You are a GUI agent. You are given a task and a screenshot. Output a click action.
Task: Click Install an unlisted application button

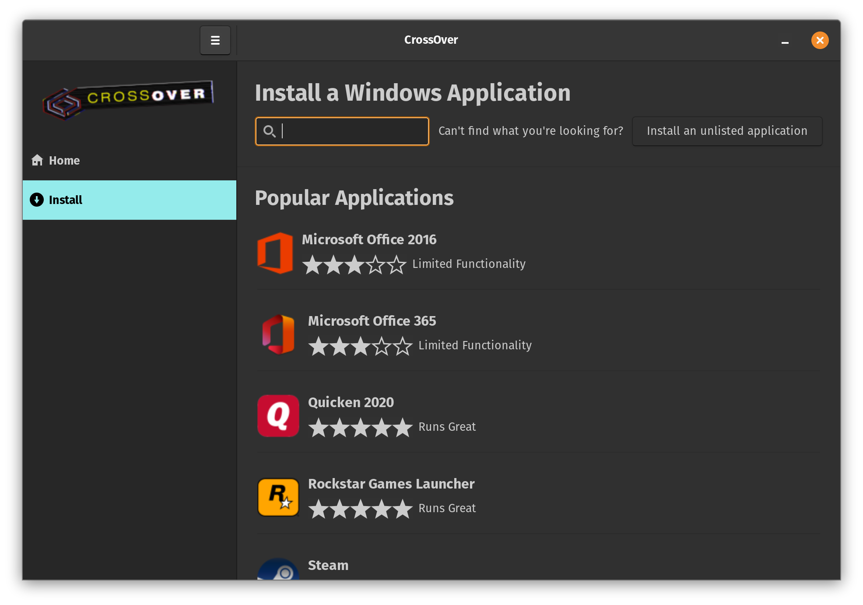click(x=727, y=131)
